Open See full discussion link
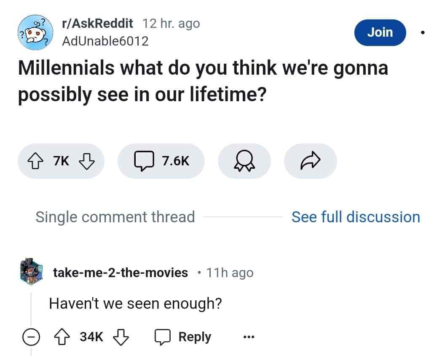The image size is (426, 356). pos(356,217)
